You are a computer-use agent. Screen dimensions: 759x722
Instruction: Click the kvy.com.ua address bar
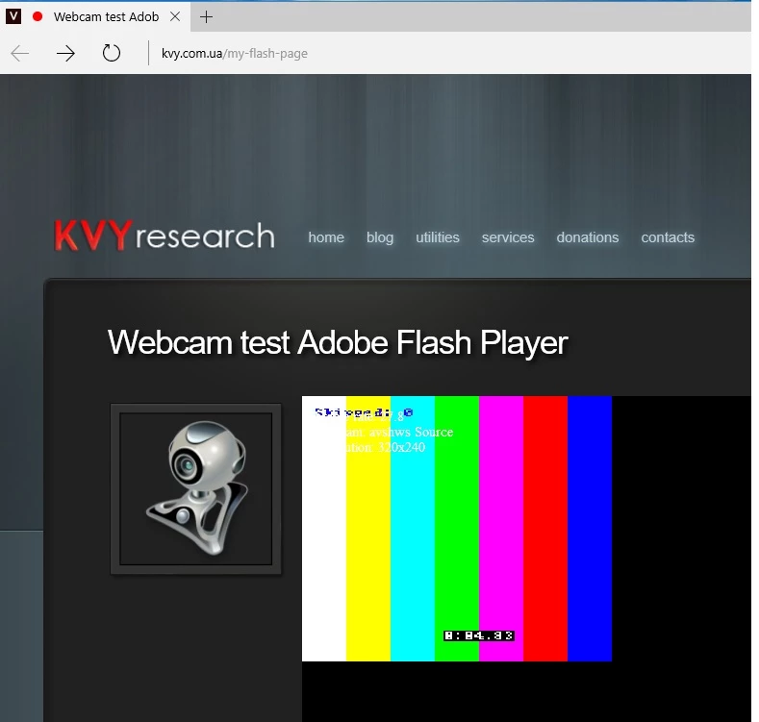pos(235,53)
